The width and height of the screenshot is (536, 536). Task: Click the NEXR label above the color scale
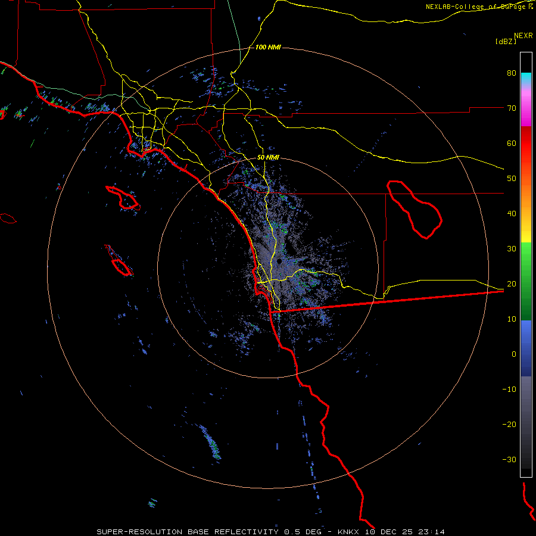(x=523, y=36)
